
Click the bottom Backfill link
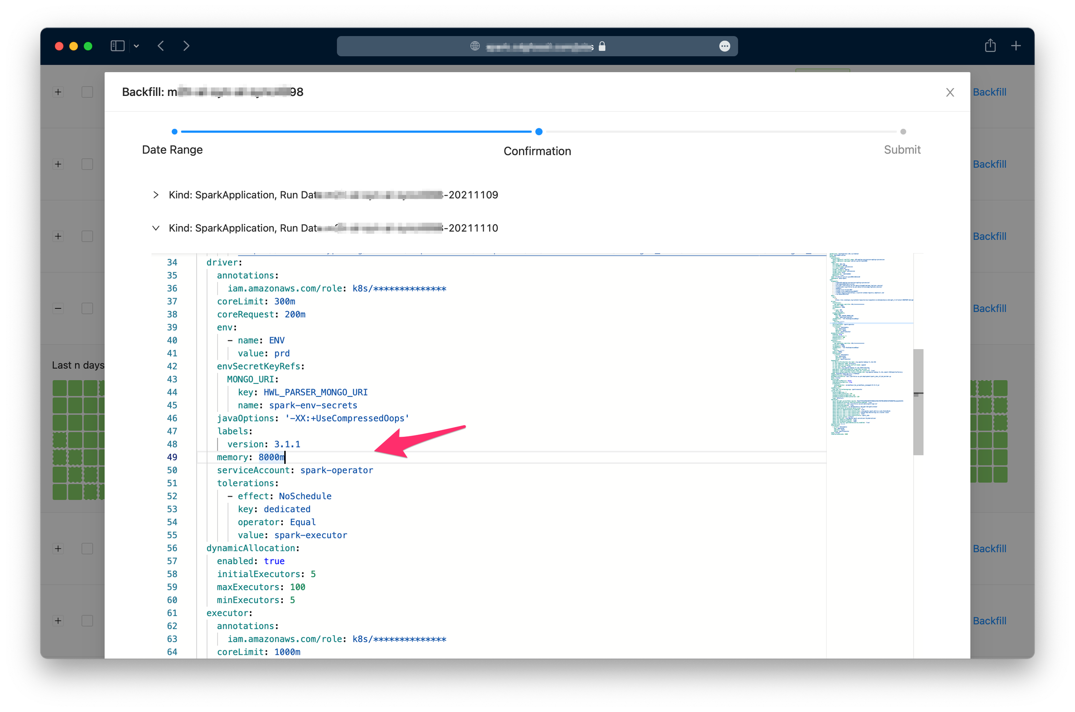(x=990, y=620)
